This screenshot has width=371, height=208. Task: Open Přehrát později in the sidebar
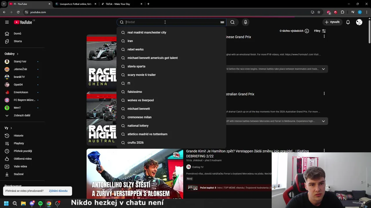point(22,151)
